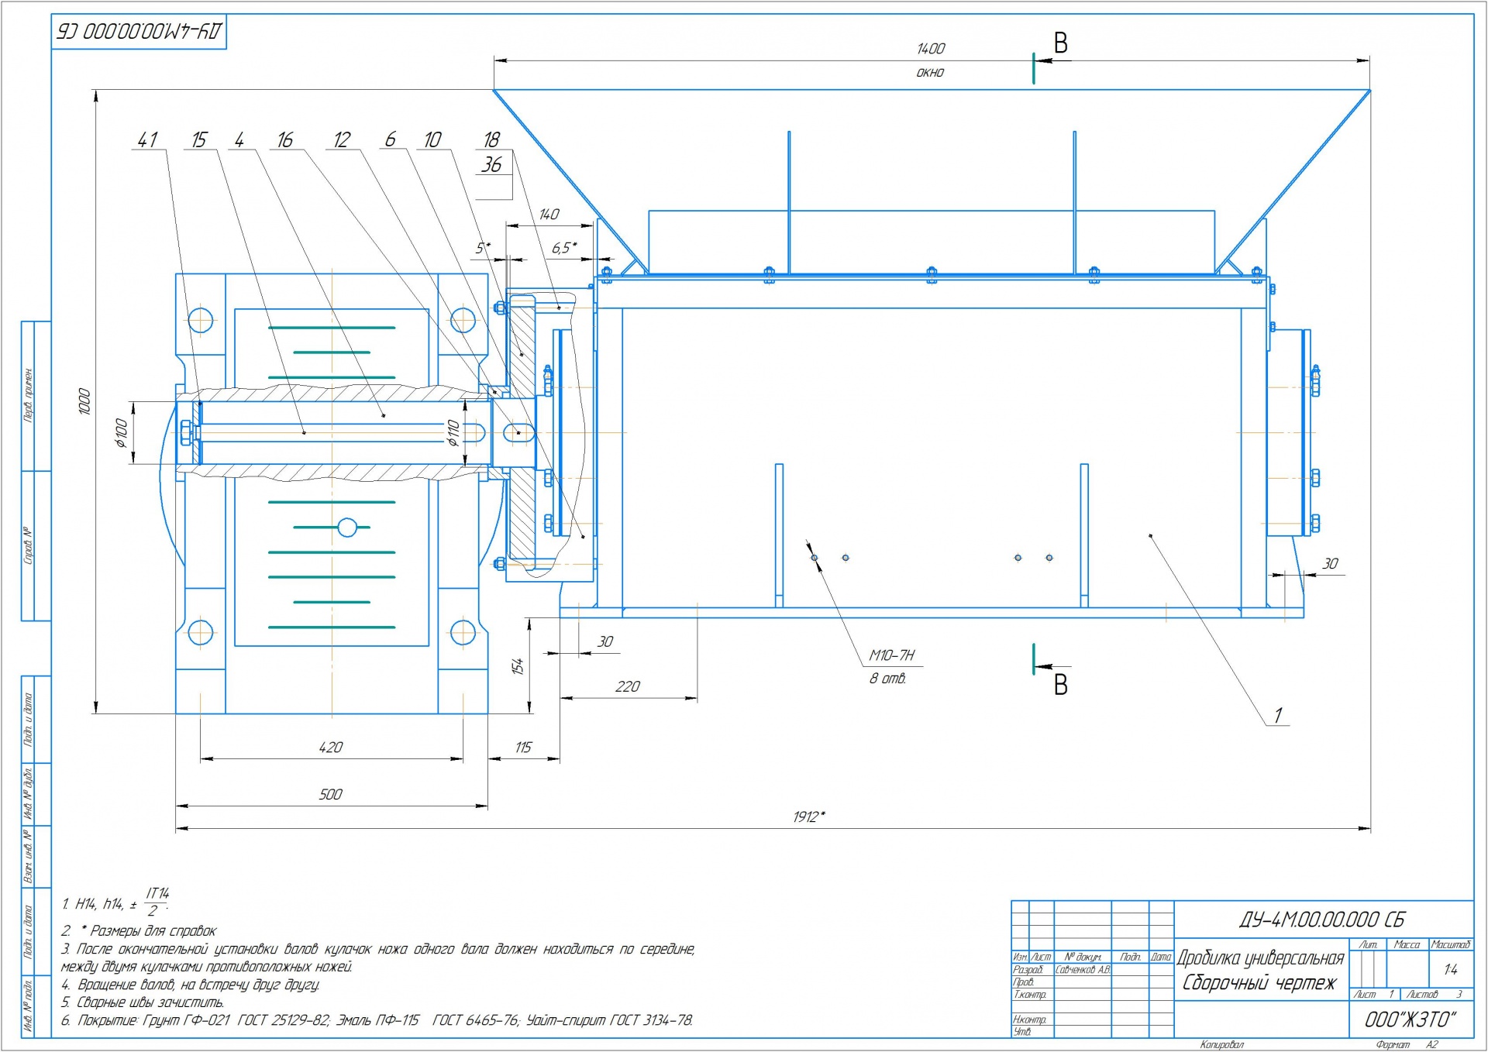Click the "Формат А2" label
Viewport: 1488px width, 1052px height.
pos(1407,1045)
